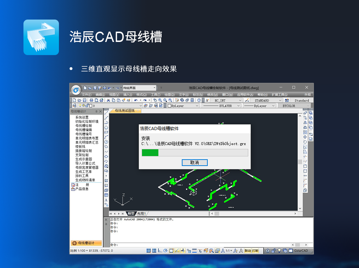Click Match Properties brush icon
This screenshot has height=268, width=359.
[x=124, y=100]
